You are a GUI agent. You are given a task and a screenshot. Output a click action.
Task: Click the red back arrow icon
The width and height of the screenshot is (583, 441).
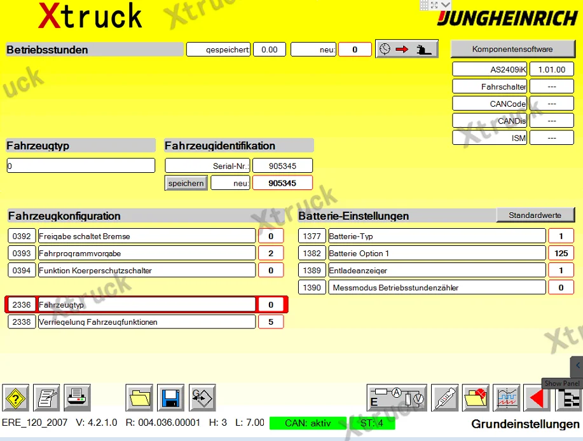537,398
